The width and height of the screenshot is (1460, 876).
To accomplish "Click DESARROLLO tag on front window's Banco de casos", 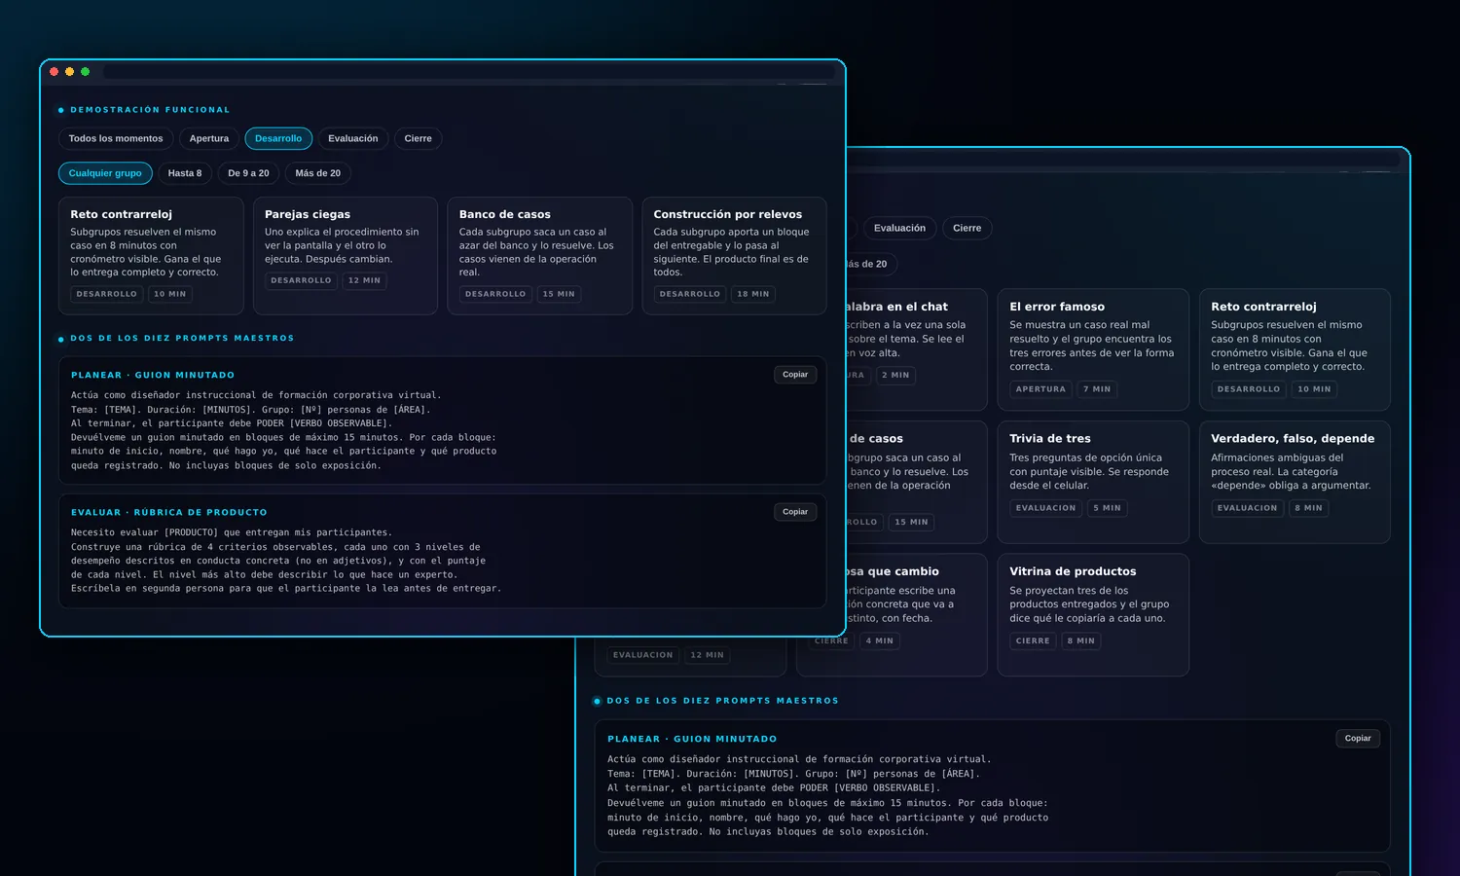I will [495, 294].
